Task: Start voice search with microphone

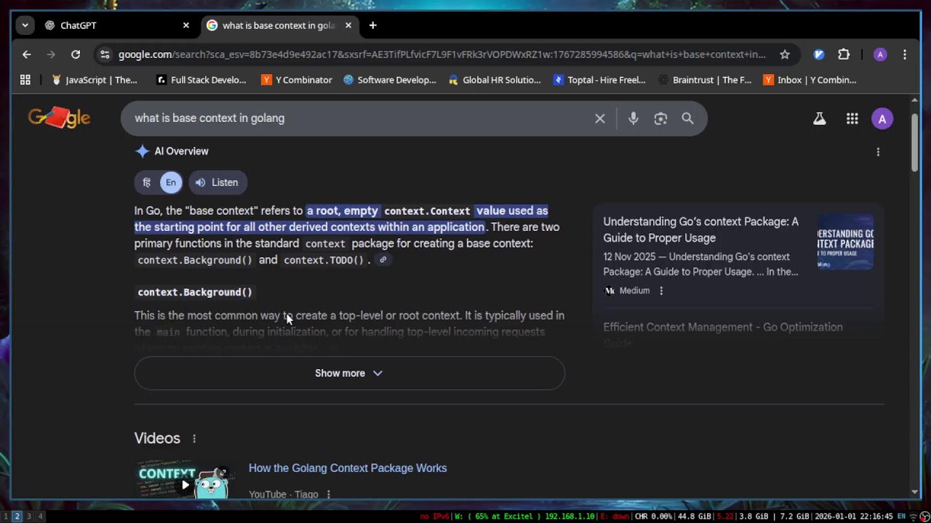Action: pos(634,118)
